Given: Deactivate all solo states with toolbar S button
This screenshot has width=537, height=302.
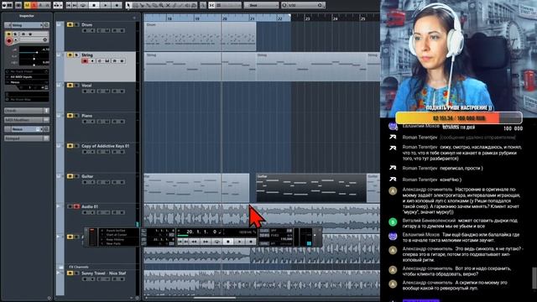Looking at the screenshot, I should [x=34, y=5].
